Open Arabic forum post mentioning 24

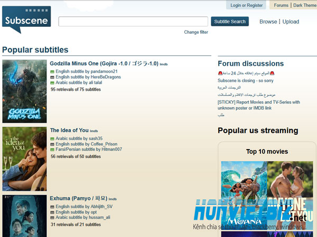pos(246,73)
